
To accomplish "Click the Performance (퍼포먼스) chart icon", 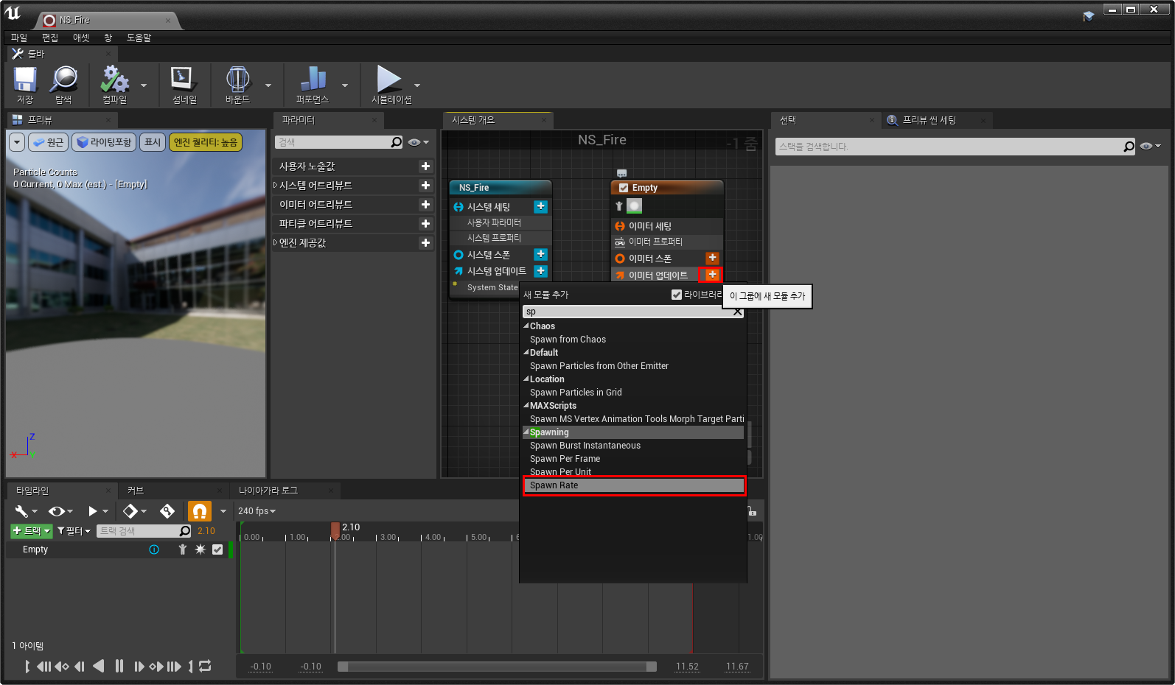I will click(x=313, y=85).
